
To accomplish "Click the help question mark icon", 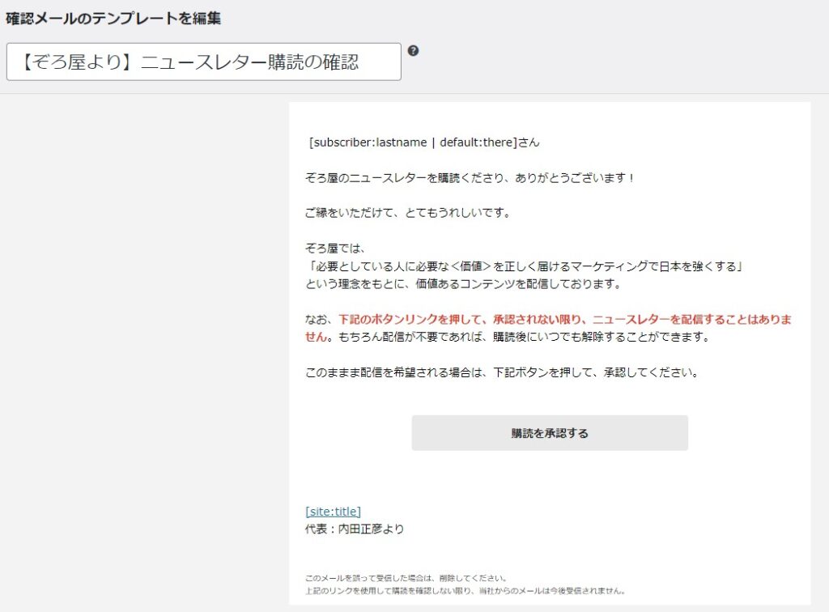I will click(x=414, y=51).
